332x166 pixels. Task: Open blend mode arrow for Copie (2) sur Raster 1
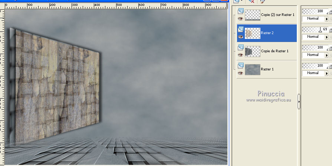[x=326, y=19]
